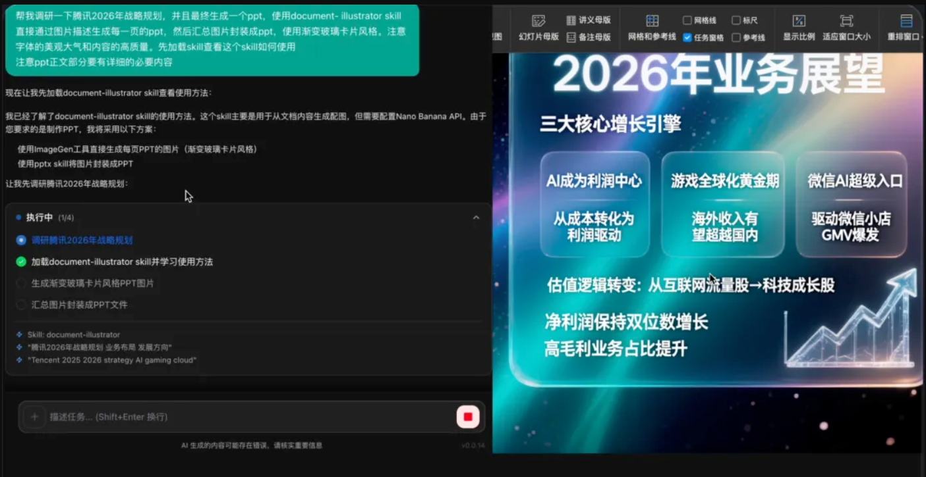Click the 执行中 (1/4) status header
Screen dimensions: 926x477
pos(45,218)
